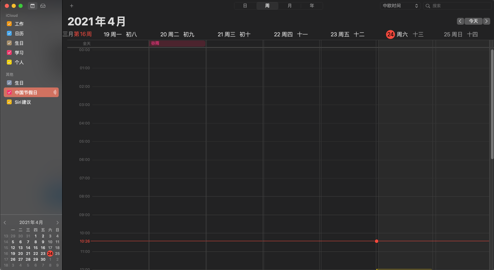Toggle the 生日 checkbox under 其他
This screenshot has width=494, height=270.
9,83
